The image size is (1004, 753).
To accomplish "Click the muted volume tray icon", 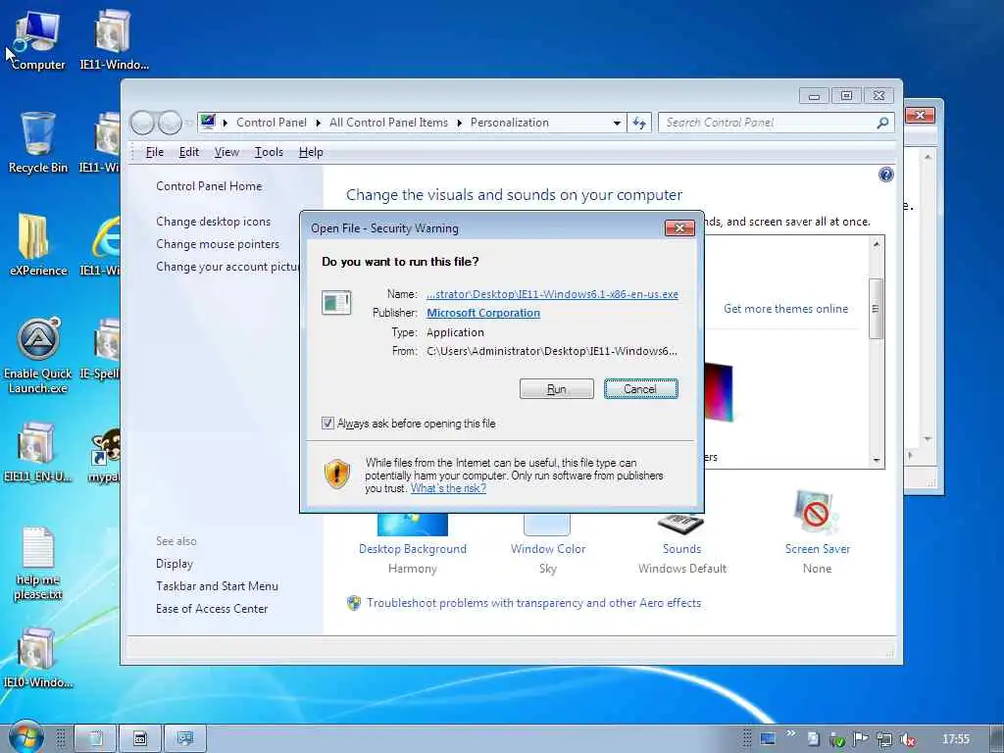I will tap(907, 739).
